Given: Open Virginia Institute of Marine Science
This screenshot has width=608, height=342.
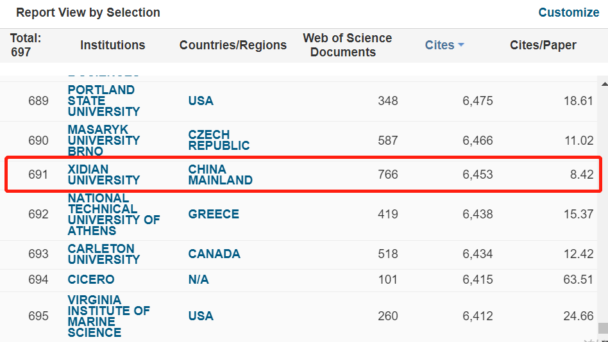Looking at the screenshot, I should pos(108,316).
